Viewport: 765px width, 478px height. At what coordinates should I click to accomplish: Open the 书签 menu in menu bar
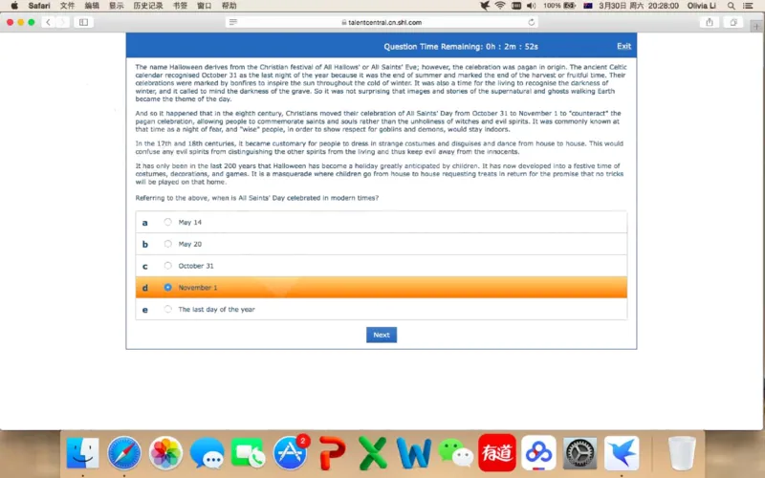[x=180, y=6]
